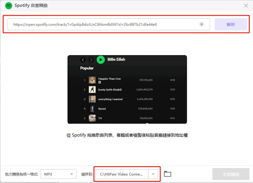Click the 4:05 duration value
The height and width of the screenshot is (183, 253).
click(x=172, y=99)
